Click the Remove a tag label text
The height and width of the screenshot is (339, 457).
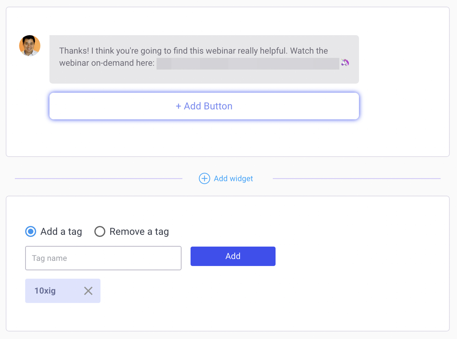(x=139, y=232)
